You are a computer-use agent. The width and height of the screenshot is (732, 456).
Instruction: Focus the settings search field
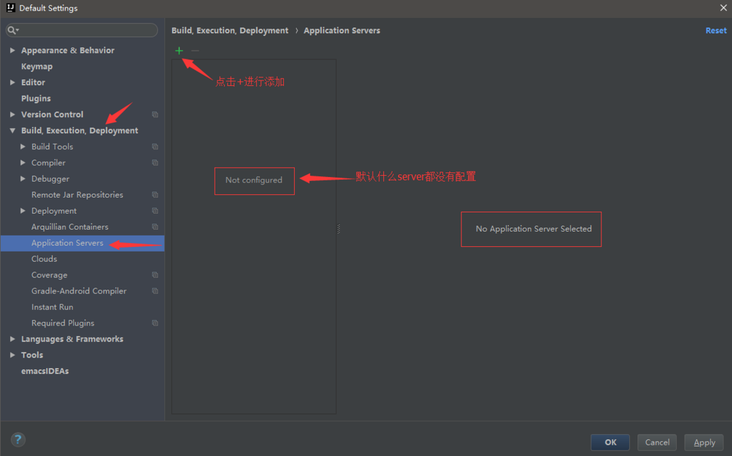(x=82, y=31)
